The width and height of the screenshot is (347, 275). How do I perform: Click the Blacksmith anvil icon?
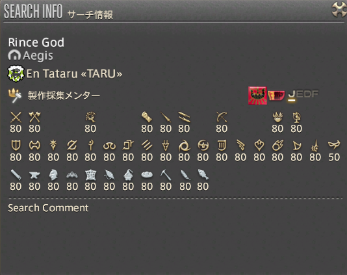tap(34, 175)
